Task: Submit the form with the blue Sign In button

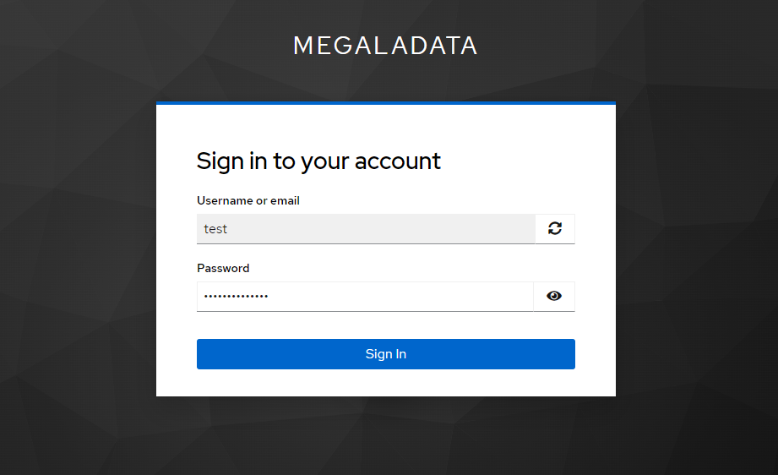Action: [385, 354]
